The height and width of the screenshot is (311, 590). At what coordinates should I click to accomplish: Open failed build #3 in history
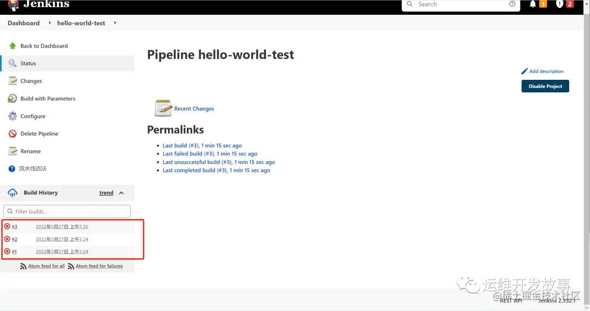click(x=14, y=227)
